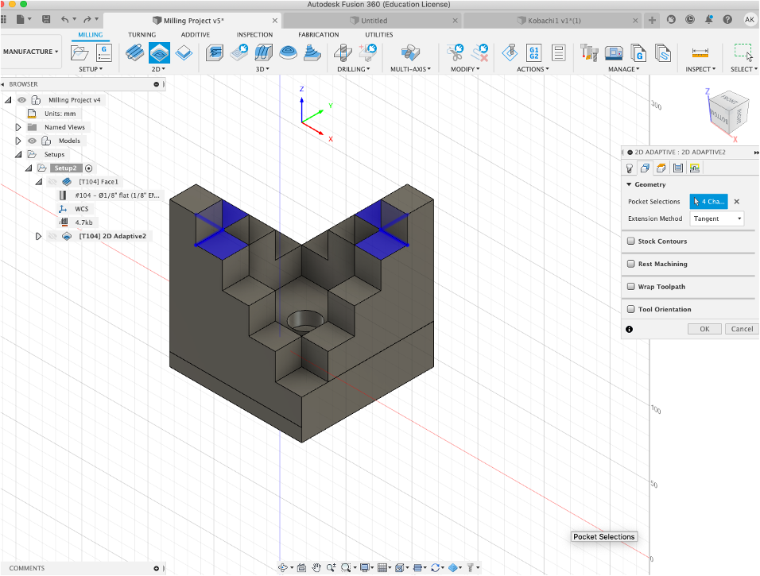This screenshot has width=760, height=576.
Task: Expand the [T104] 2D Adaptive2 node
Action: tap(38, 237)
